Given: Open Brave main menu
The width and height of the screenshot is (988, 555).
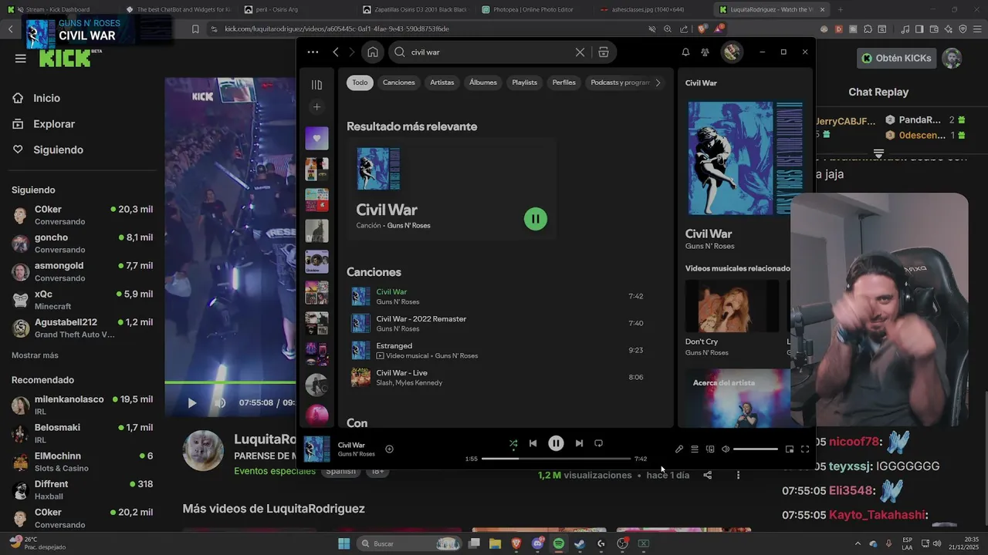Looking at the screenshot, I should click(976, 29).
